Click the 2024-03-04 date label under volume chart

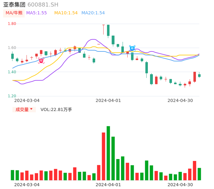pyautogui.click(x=27, y=185)
